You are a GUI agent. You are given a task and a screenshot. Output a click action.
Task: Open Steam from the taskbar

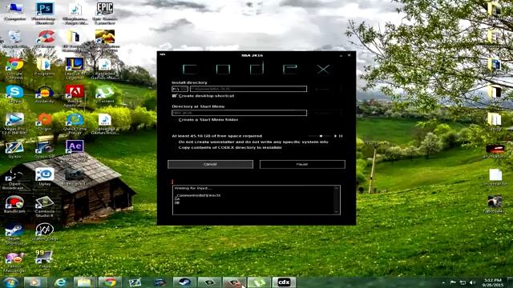[x=185, y=282]
